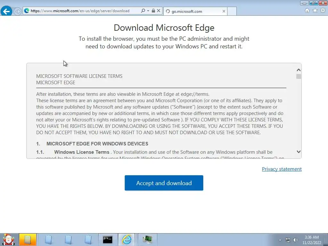
Task: View the lock security report icon
Action: point(153,11)
